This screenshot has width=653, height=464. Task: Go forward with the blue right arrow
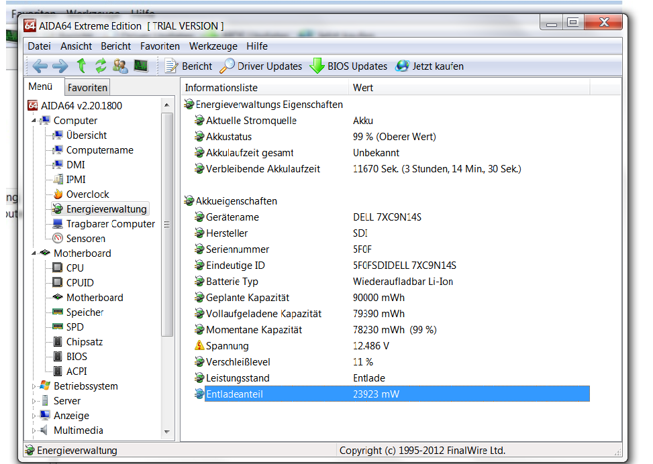60,66
